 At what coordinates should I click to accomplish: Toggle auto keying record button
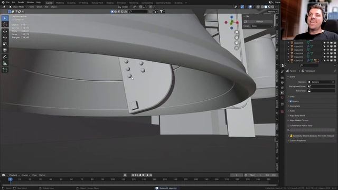point(125,175)
